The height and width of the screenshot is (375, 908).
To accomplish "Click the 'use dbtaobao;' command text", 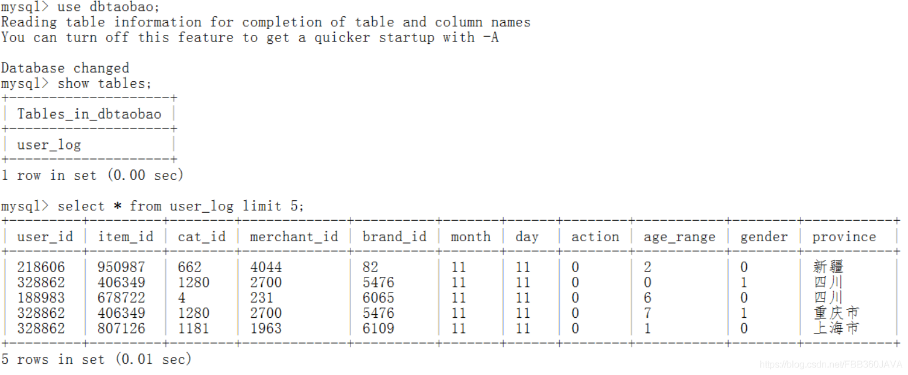I will [x=108, y=7].
